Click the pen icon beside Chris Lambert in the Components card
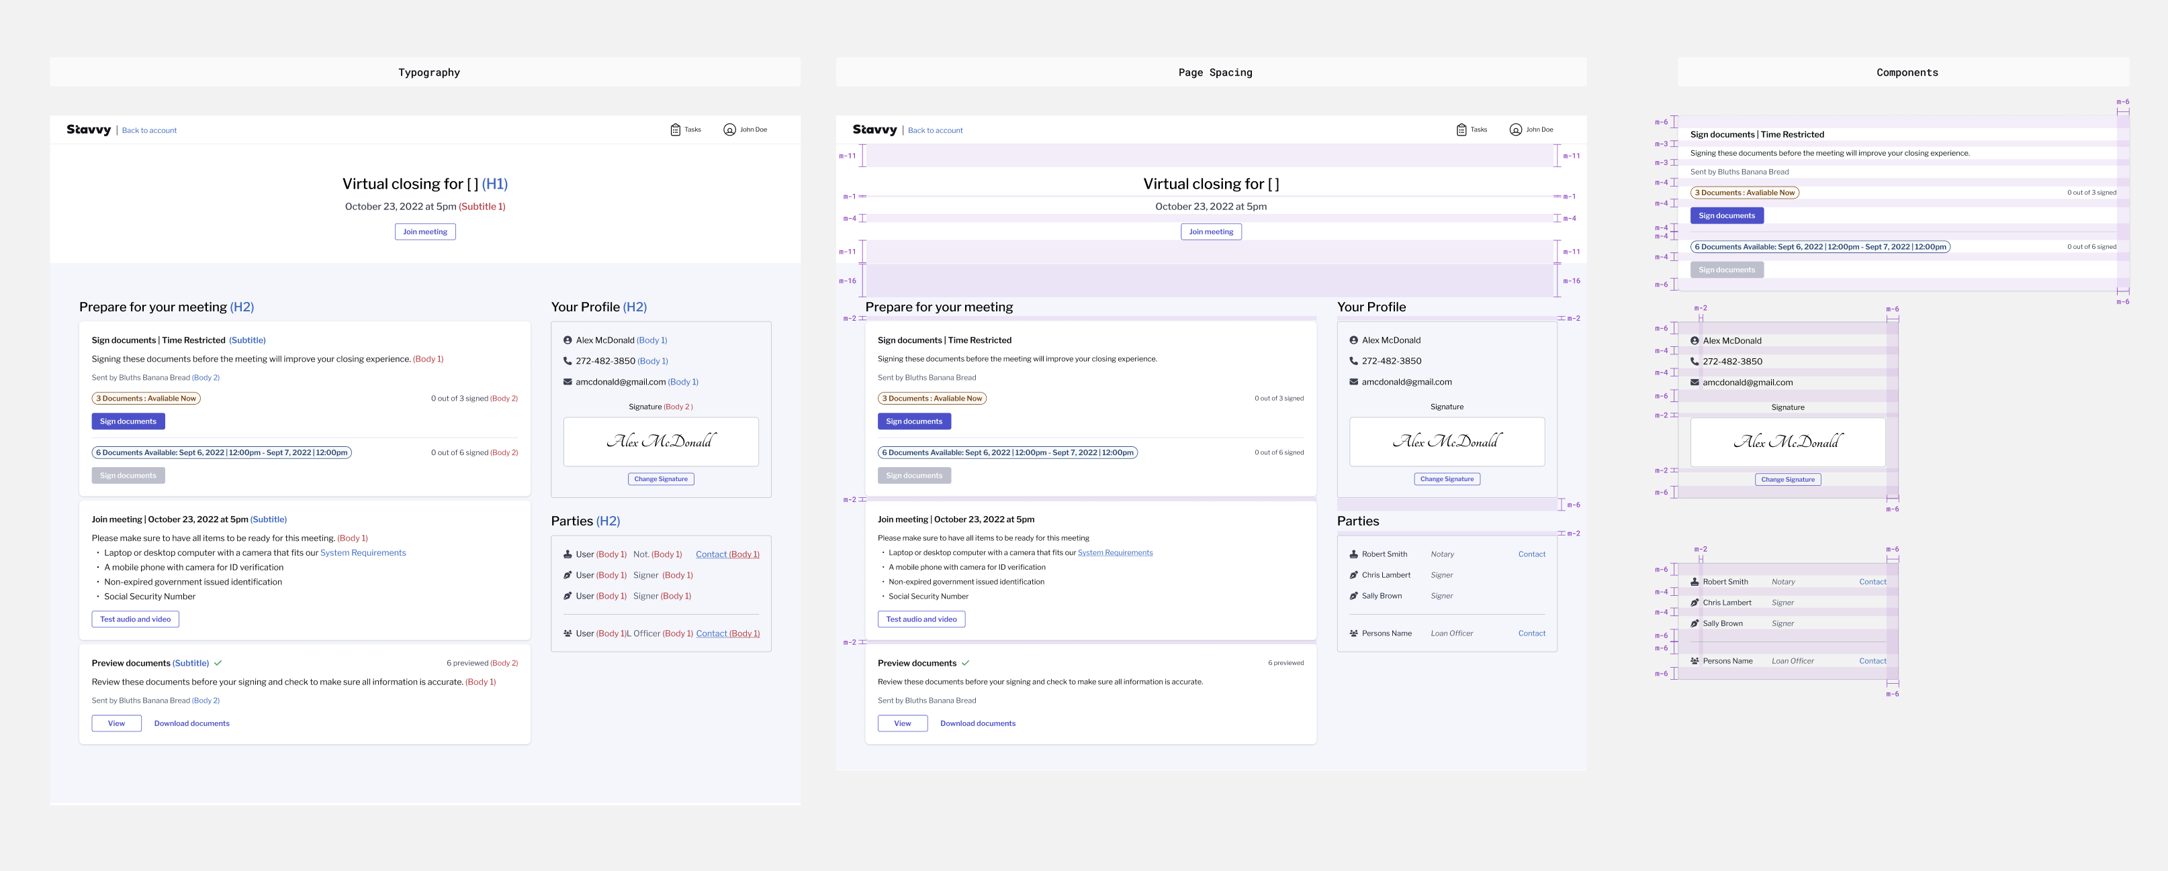The image size is (2168, 871). pyautogui.click(x=1695, y=603)
